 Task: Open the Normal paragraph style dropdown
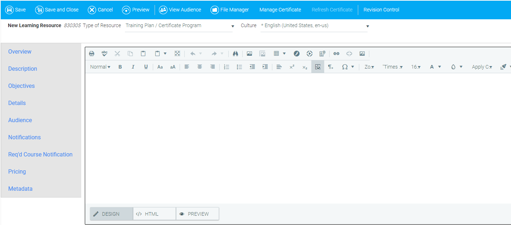100,67
